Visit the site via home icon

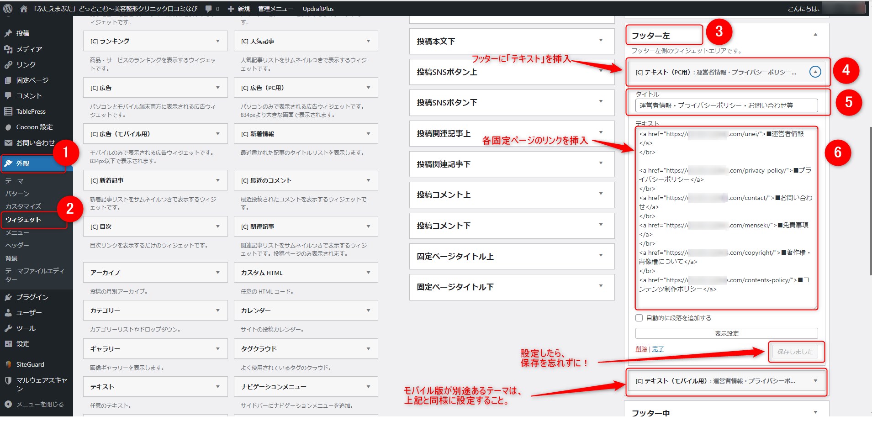pos(24,9)
